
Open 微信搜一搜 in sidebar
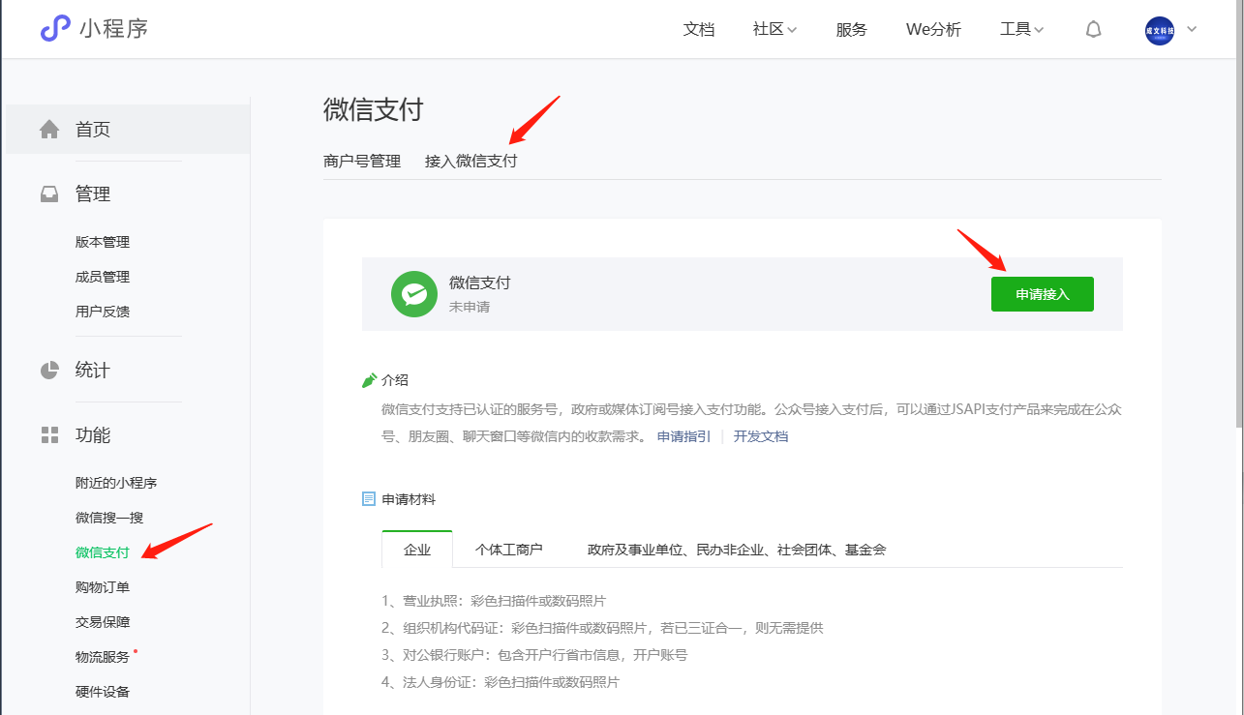coord(109,518)
